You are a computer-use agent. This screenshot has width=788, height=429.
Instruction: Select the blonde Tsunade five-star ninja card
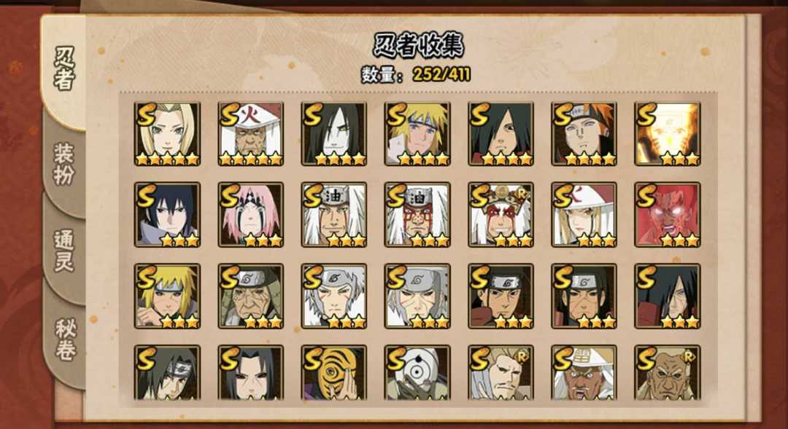(167, 134)
